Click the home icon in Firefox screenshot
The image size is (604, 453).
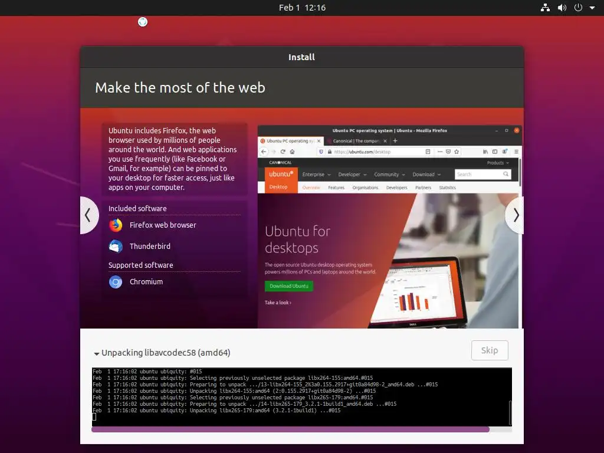point(292,152)
